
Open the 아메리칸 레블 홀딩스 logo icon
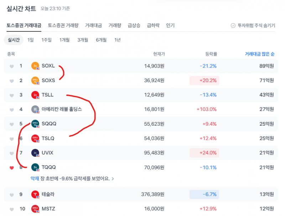pyautogui.click(x=35, y=109)
